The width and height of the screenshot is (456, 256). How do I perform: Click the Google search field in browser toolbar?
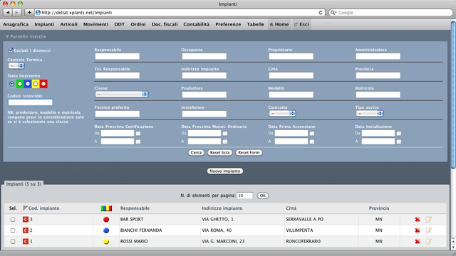[x=390, y=13]
